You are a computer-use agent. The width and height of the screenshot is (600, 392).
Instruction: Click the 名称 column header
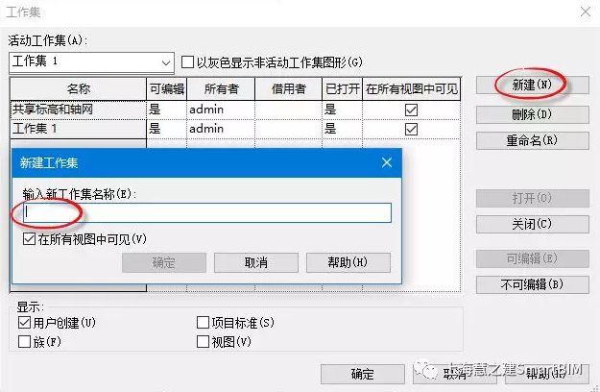(x=78, y=88)
